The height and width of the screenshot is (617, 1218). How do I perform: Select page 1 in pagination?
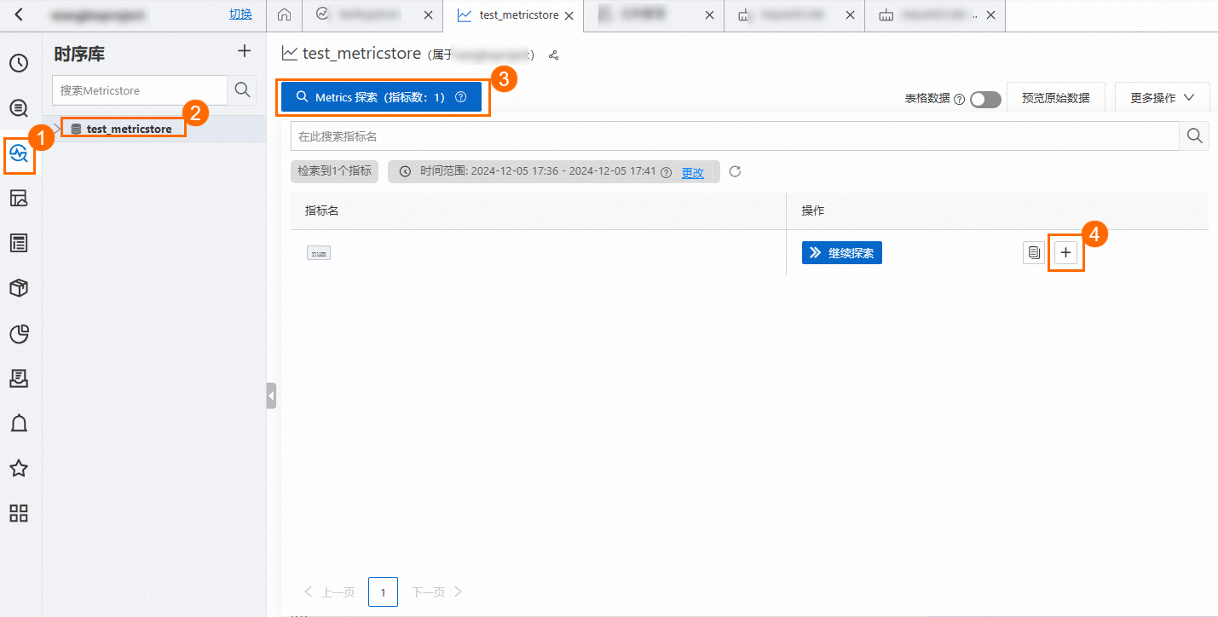click(384, 592)
